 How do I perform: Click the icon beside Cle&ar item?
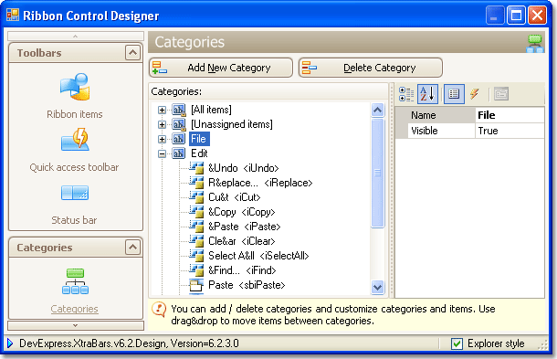tap(196, 241)
